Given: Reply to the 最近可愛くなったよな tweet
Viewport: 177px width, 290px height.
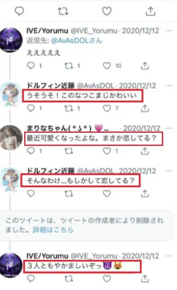Looking at the screenshot, I should [31, 151].
